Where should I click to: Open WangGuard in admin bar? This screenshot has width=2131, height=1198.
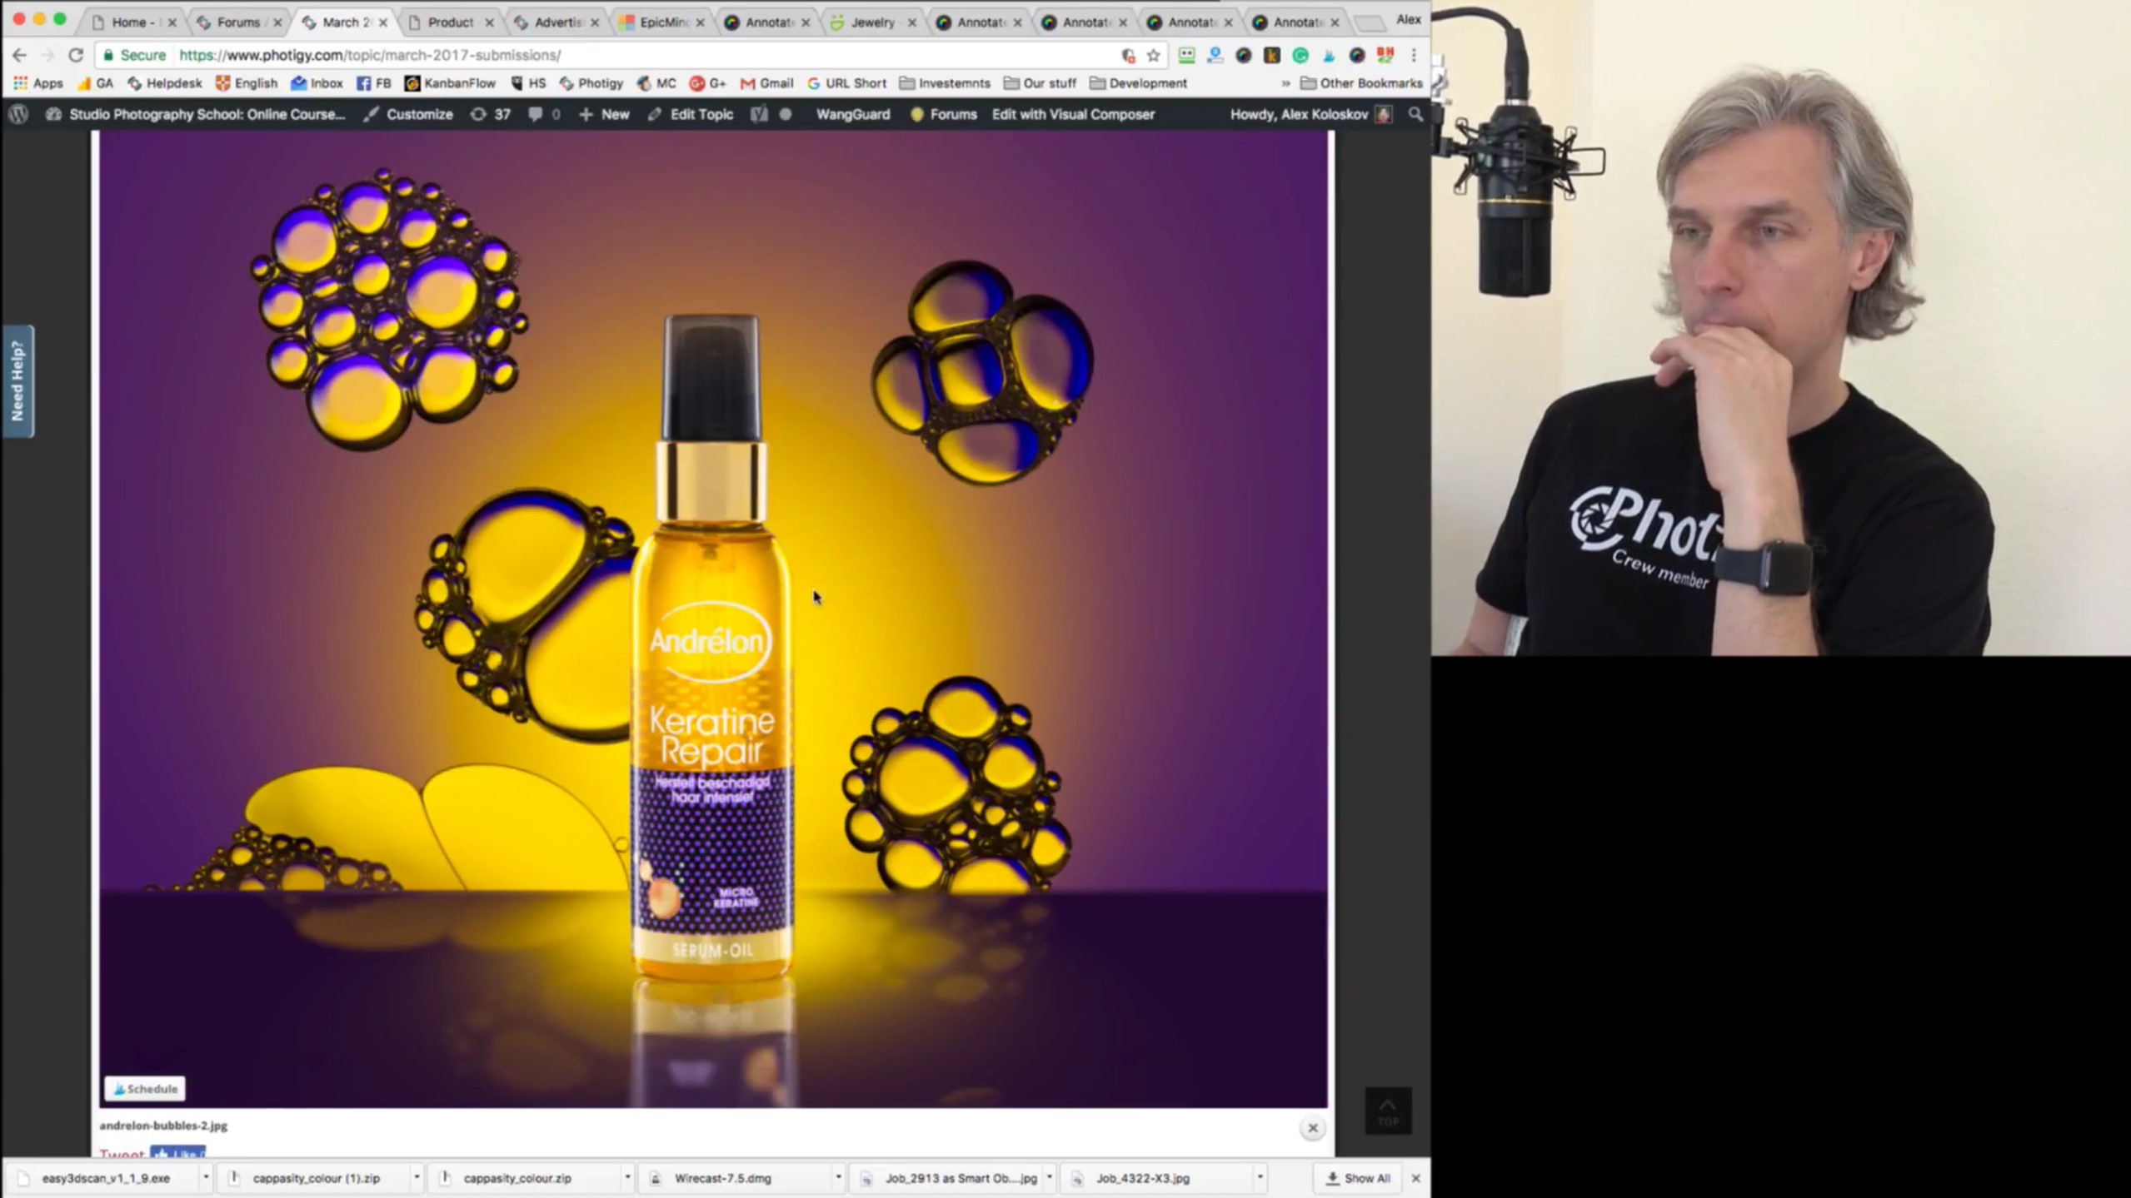coord(852,114)
